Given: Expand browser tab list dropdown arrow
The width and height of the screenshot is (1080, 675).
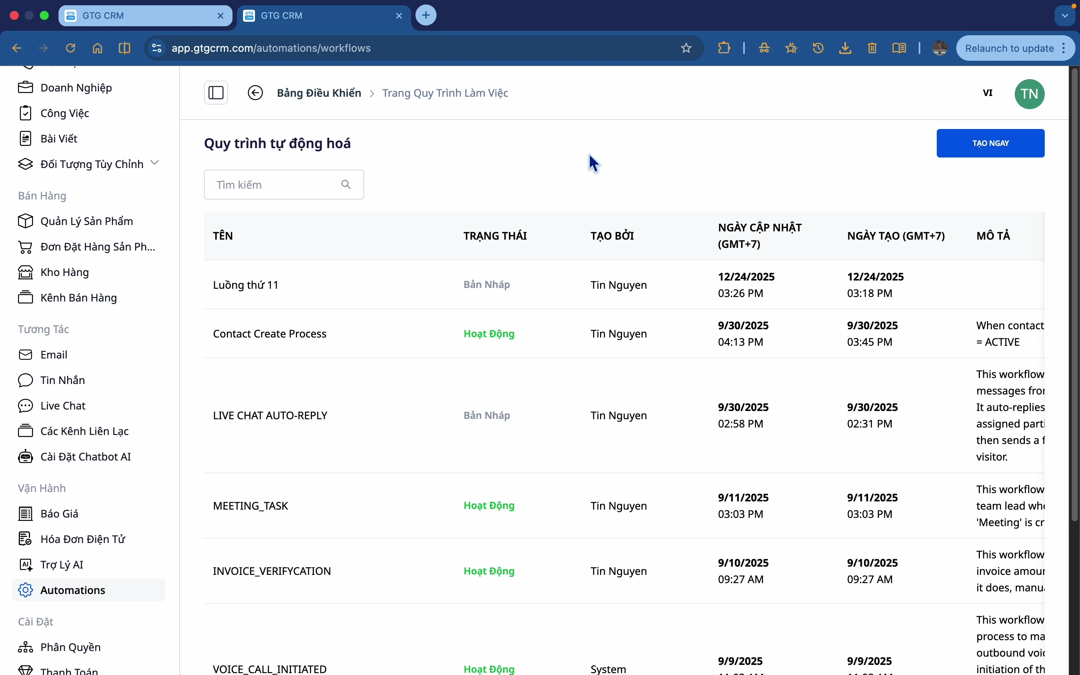Looking at the screenshot, I should pyautogui.click(x=1065, y=16).
